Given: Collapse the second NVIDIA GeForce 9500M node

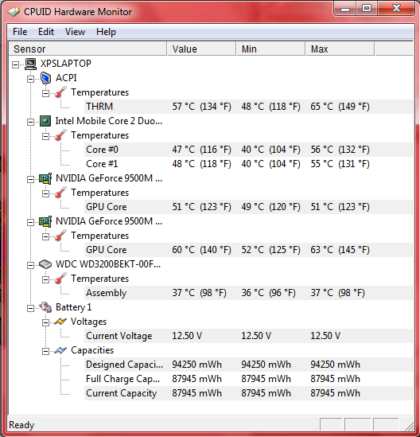Looking at the screenshot, I should tap(31, 222).
